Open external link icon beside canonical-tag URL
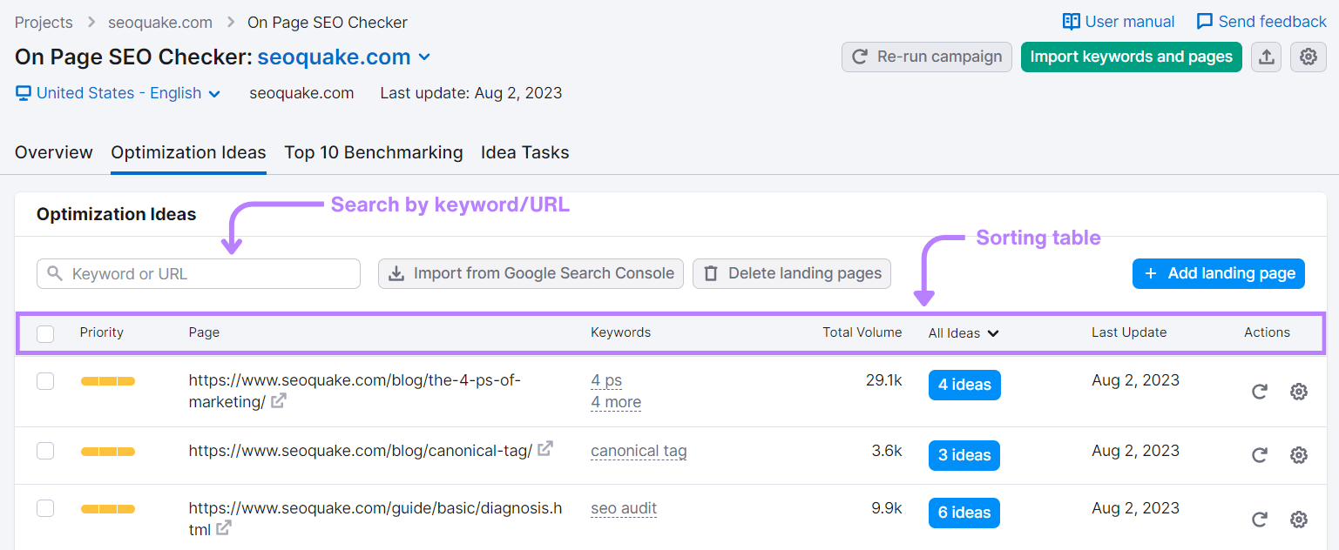 click(545, 449)
